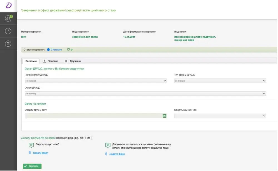The width and height of the screenshot is (278, 171).
Task: Select the Загальне tab
Action: (31, 61)
